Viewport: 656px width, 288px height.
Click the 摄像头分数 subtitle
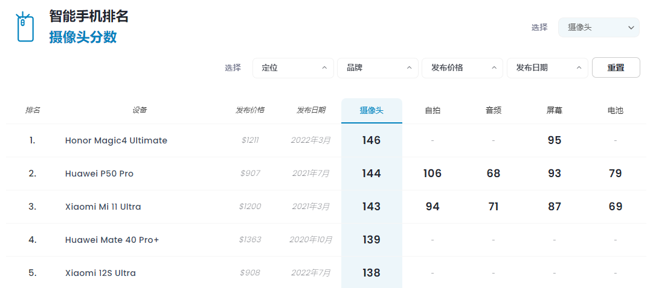click(x=83, y=37)
